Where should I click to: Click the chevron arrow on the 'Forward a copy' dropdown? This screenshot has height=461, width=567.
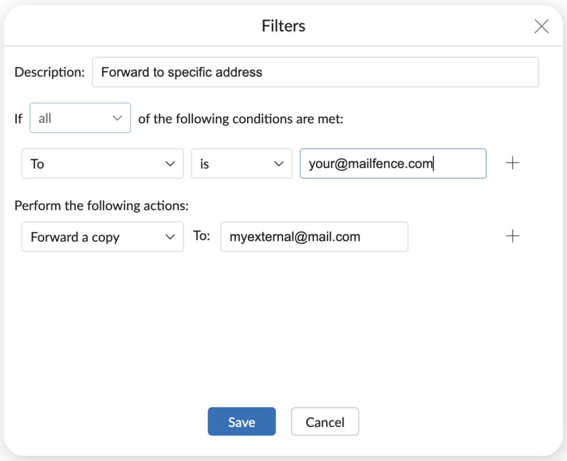[170, 237]
